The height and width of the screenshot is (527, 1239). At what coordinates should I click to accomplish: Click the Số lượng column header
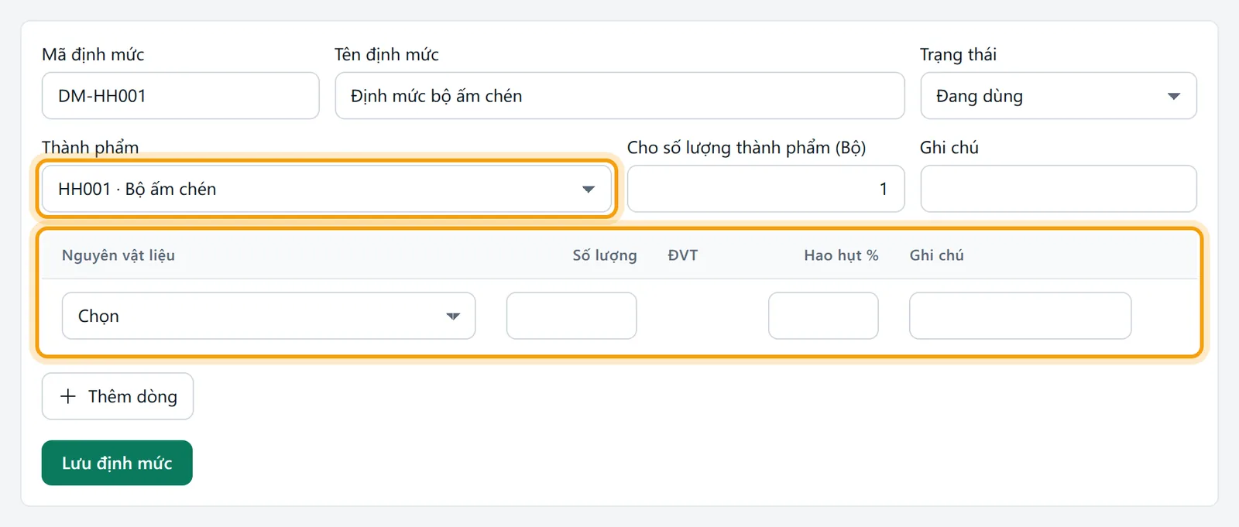[x=605, y=255]
